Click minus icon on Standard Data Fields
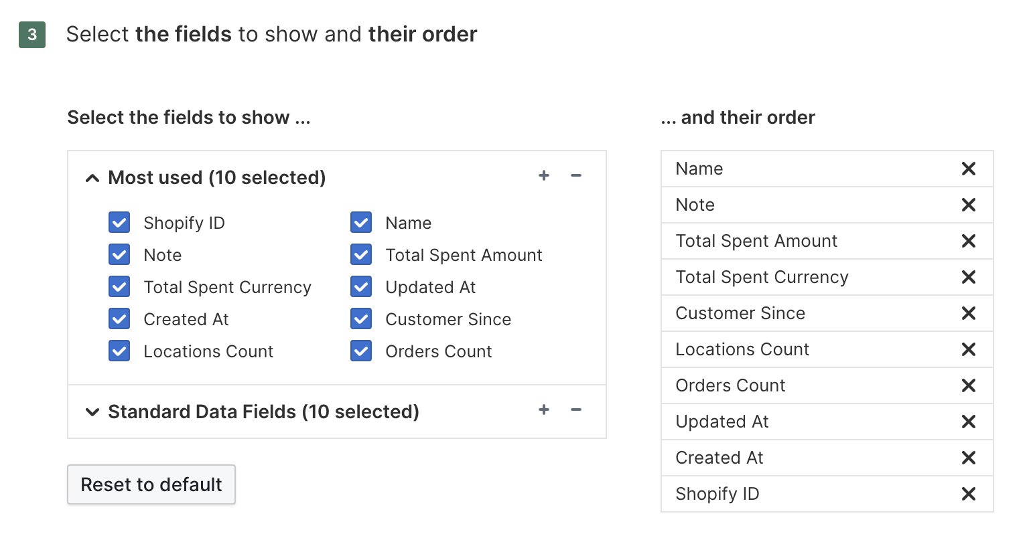 click(575, 410)
